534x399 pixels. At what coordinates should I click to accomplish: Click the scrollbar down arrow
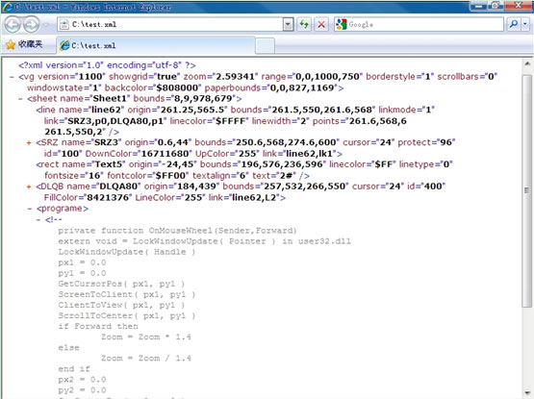coord(527,392)
